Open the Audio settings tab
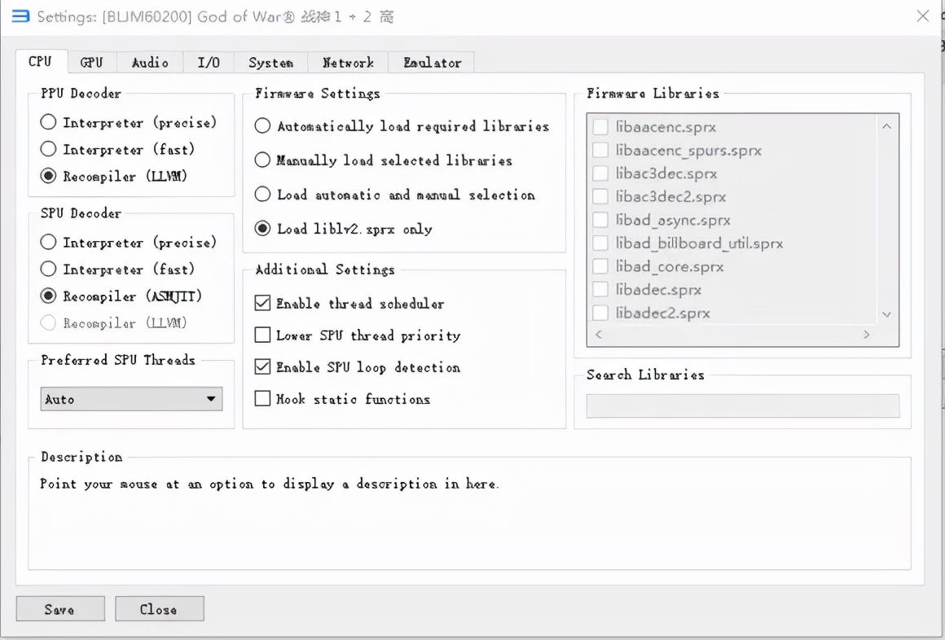945x640 pixels. point(150,62)
